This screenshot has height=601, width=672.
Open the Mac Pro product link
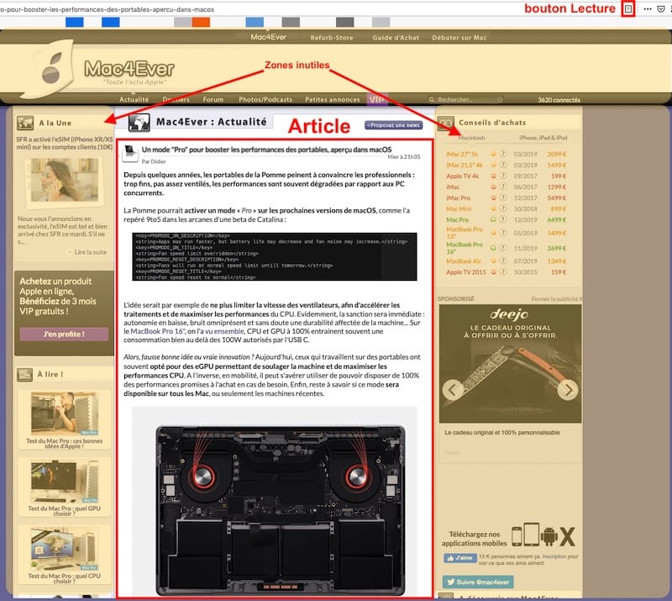pos(457,219)
